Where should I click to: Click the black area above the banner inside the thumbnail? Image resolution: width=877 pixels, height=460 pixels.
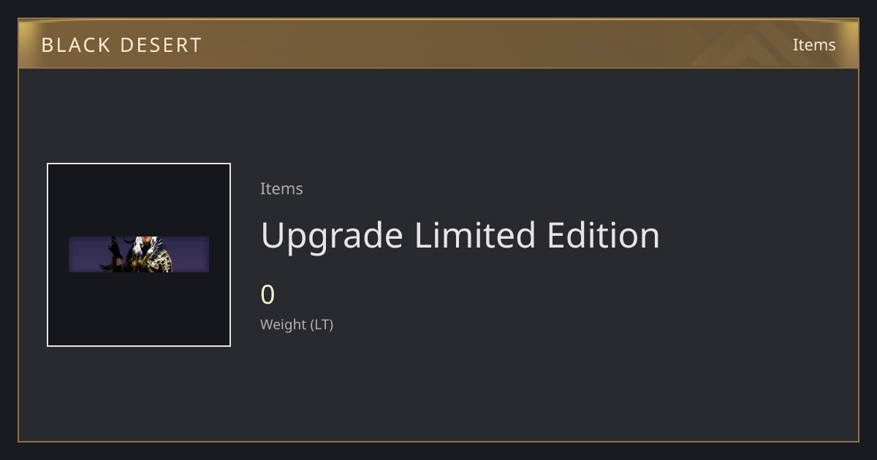[139, 200]
